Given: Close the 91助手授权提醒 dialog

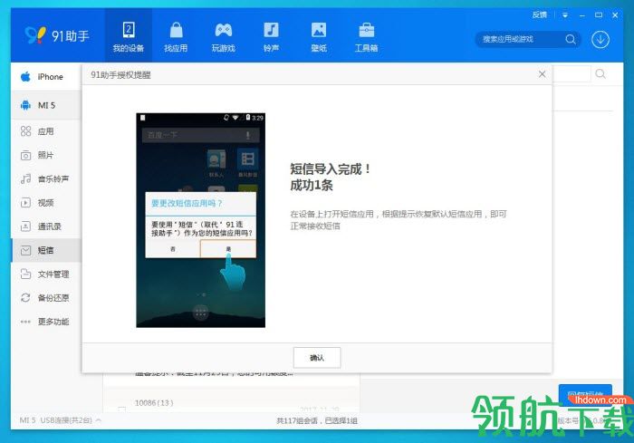Looking at the screenshot, I should [x=542, y=74].
